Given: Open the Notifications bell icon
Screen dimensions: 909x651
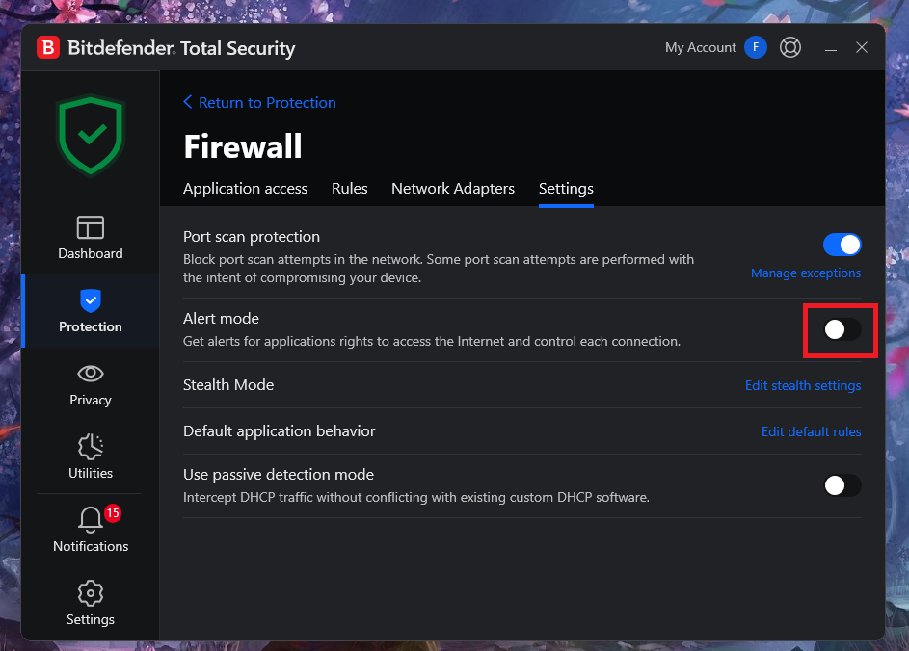Looking at the screenshot, I should 91,519.
